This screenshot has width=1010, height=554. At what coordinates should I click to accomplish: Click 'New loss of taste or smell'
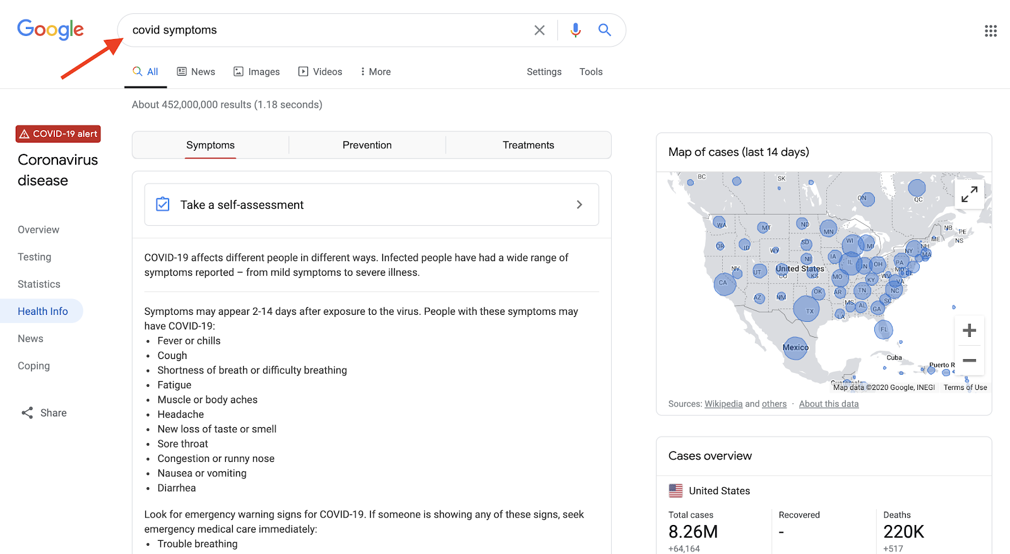tap(217, 429)
